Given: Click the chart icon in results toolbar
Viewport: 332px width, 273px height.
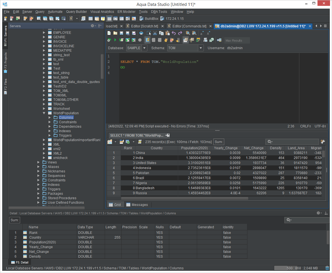Looking at the screenshot, I should coord(110,142).
